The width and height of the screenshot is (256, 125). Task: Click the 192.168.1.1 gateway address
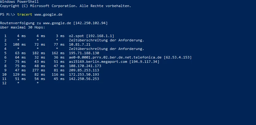[102, 36]
